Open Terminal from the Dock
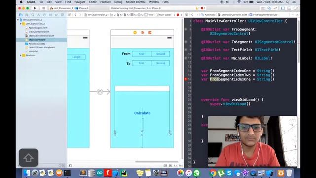Image resolution: width=316 pixels, height=178 pixels. tap(67, 173)
